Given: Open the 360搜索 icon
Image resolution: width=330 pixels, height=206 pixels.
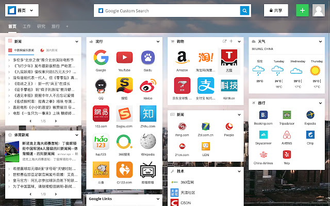Looking at the screenshot, I should 124,142.
